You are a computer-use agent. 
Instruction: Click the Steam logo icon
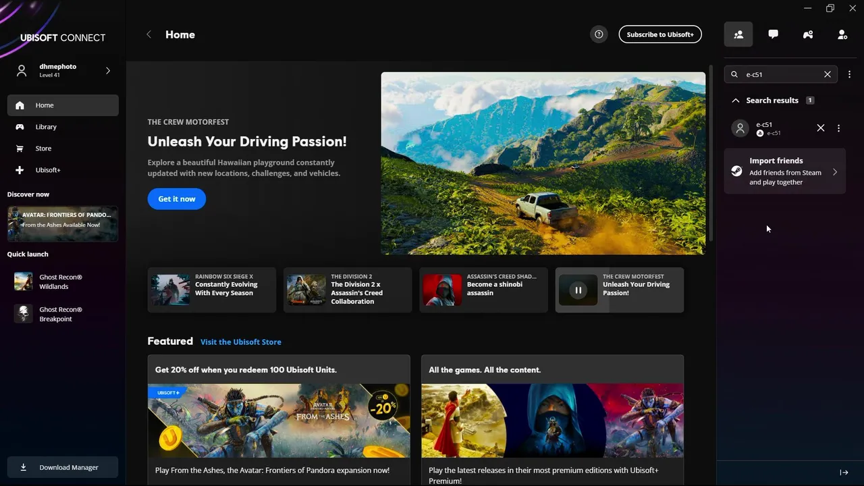[x=736, y=171]
